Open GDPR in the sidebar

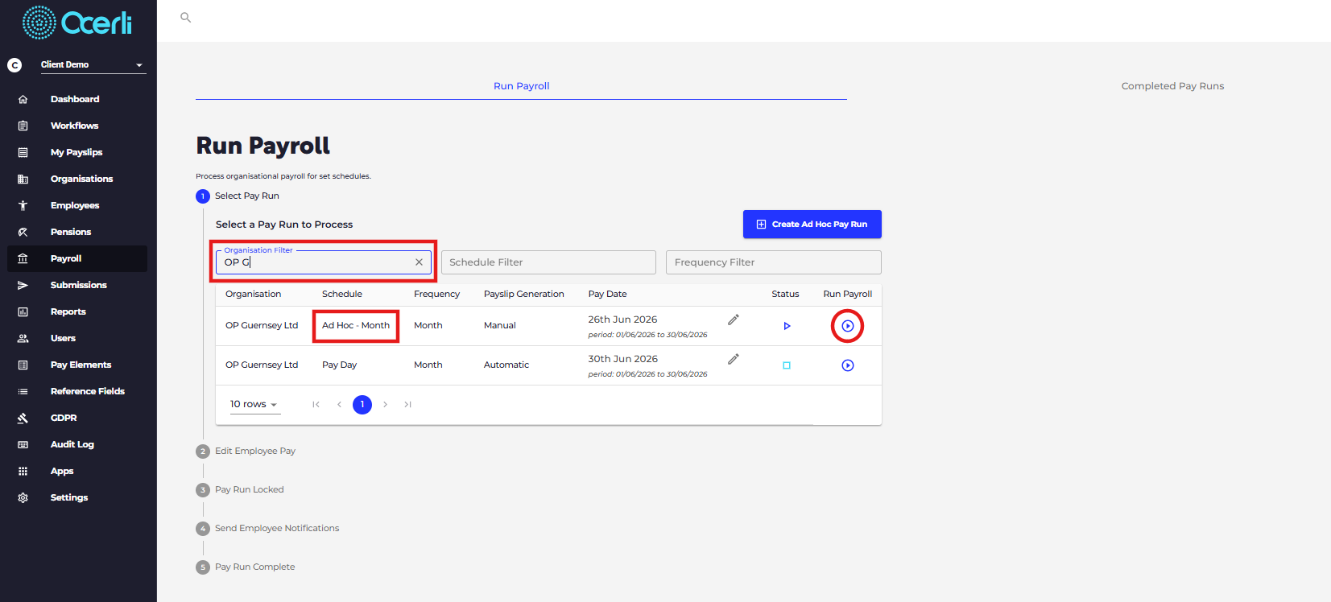click(x=64, y=418)
